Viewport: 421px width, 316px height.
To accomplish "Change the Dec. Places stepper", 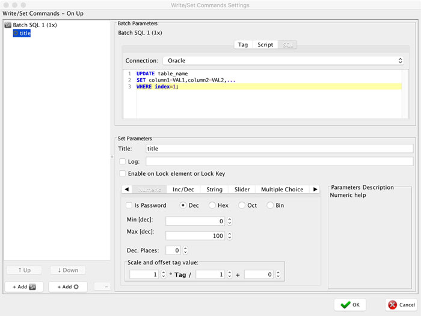I will (185, 250).
